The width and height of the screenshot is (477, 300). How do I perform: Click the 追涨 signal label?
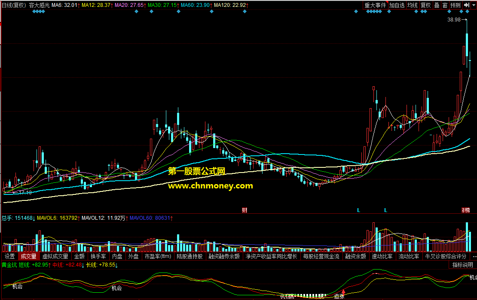[339, 297]
